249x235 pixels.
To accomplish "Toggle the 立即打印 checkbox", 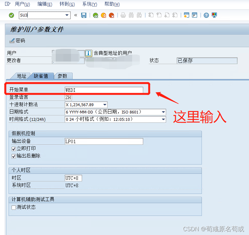I will coord(14,149).
